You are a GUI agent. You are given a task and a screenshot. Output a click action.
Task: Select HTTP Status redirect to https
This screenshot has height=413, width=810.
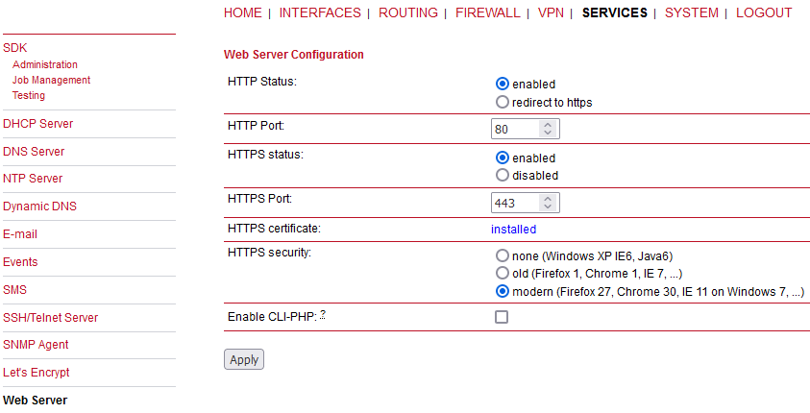503,102
